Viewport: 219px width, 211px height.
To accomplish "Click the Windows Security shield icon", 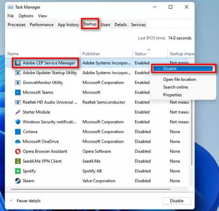I will (18, 122).
